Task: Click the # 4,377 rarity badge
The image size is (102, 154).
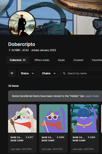Action: [29, 137]
